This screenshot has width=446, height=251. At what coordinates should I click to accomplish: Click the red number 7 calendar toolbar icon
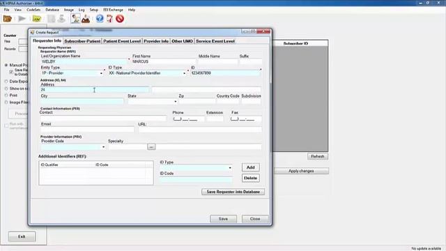pyautogui.click(x=109, y=19)
